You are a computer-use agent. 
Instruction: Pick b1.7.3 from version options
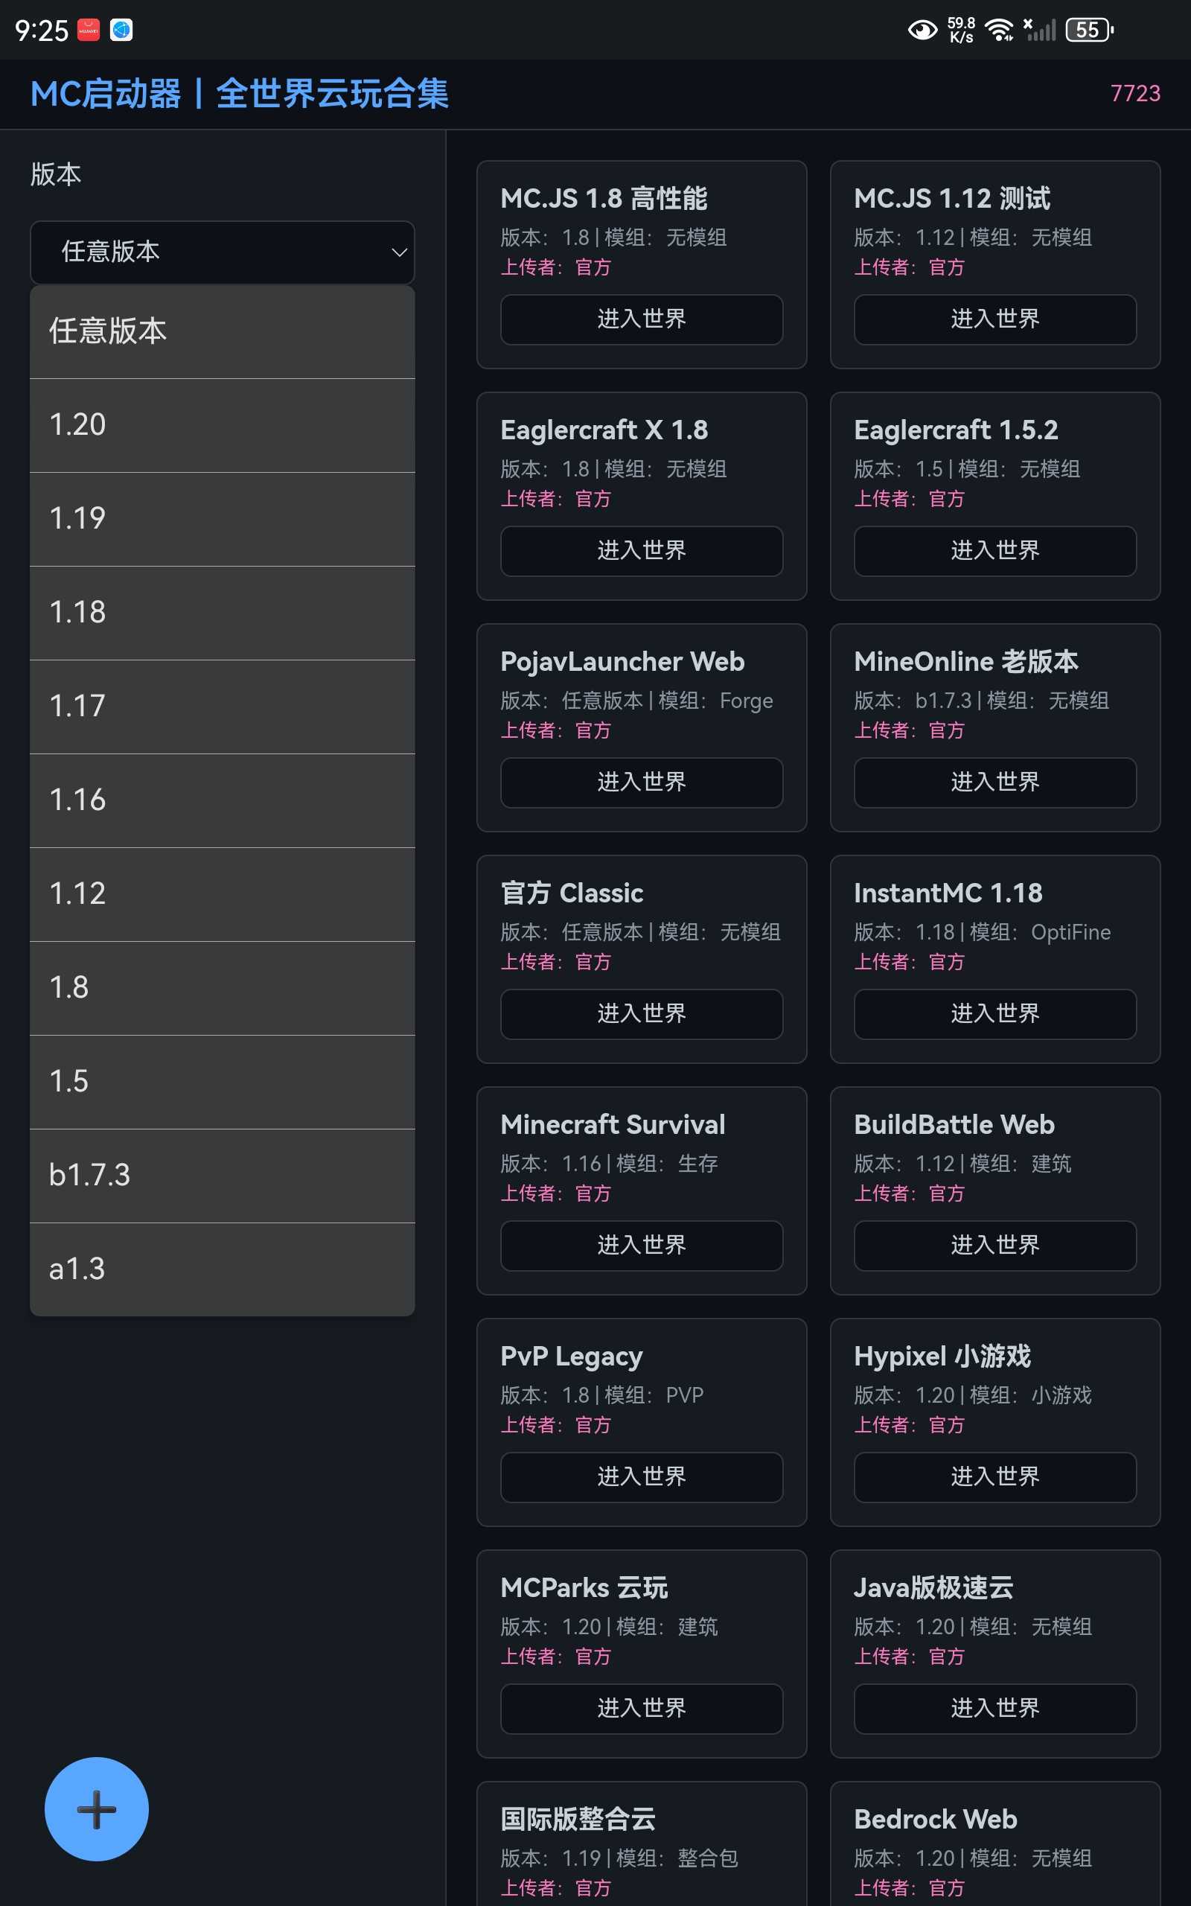221,1175
